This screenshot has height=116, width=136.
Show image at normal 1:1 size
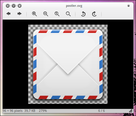tap(57, 14)
